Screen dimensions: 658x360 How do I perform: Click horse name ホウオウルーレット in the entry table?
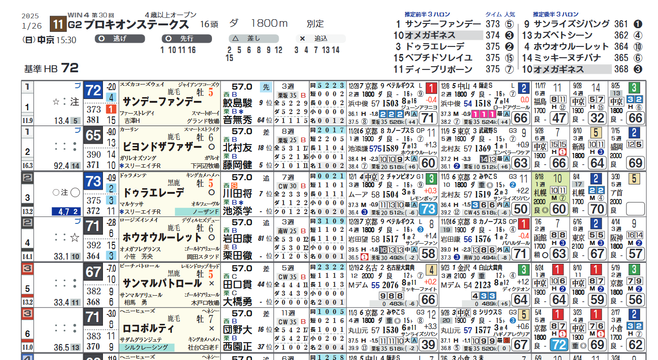(x=162, y=238)
